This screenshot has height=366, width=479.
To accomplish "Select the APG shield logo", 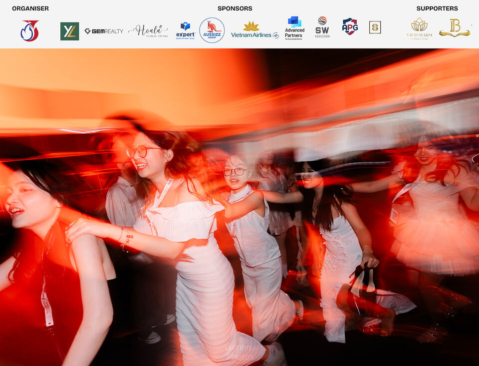I will (350, 26).
